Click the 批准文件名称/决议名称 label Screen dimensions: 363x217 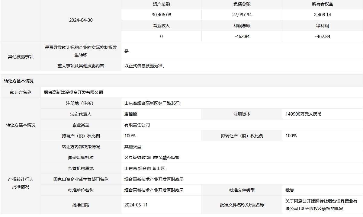242,205
